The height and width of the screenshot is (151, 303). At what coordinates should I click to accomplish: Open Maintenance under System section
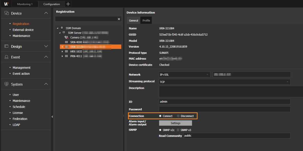pos(21,101)
